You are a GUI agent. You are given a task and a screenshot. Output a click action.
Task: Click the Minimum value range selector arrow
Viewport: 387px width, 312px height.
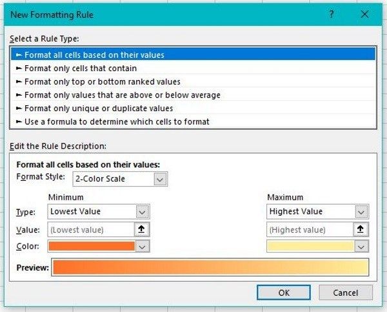point(141,229)
